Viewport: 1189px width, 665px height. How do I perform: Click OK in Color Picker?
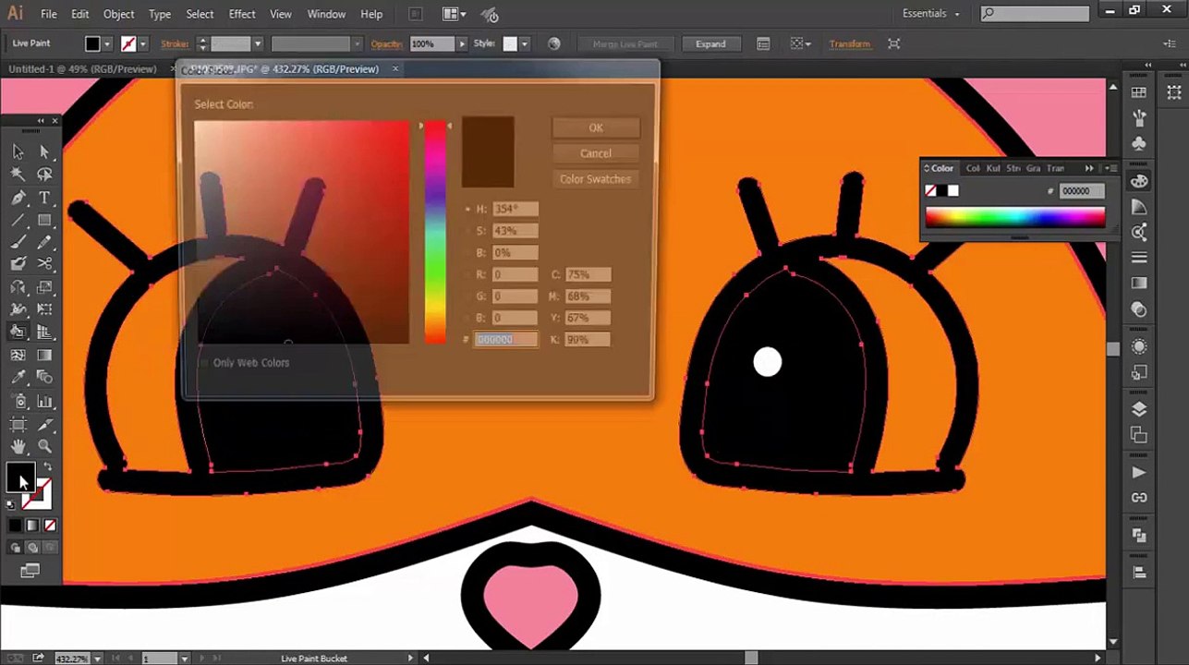[596, 127]
